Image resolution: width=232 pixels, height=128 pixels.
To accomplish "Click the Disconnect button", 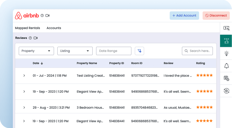I will (216, 15).
